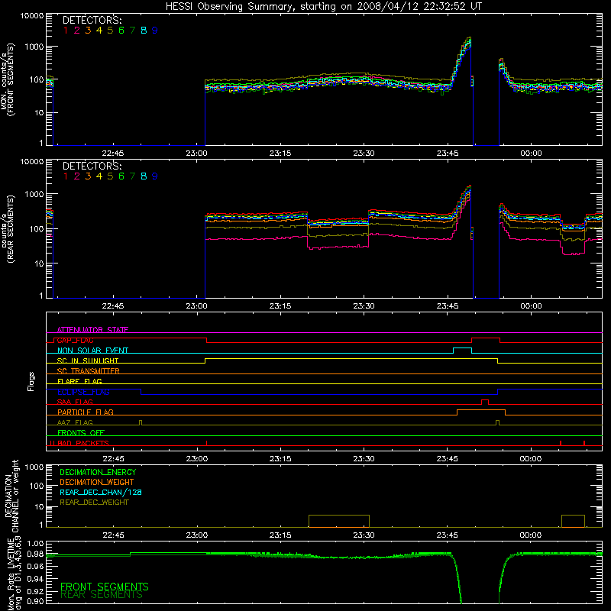
Task: Select the DETECTORS label in rear segments panel
Action: (x=92, y=166)
